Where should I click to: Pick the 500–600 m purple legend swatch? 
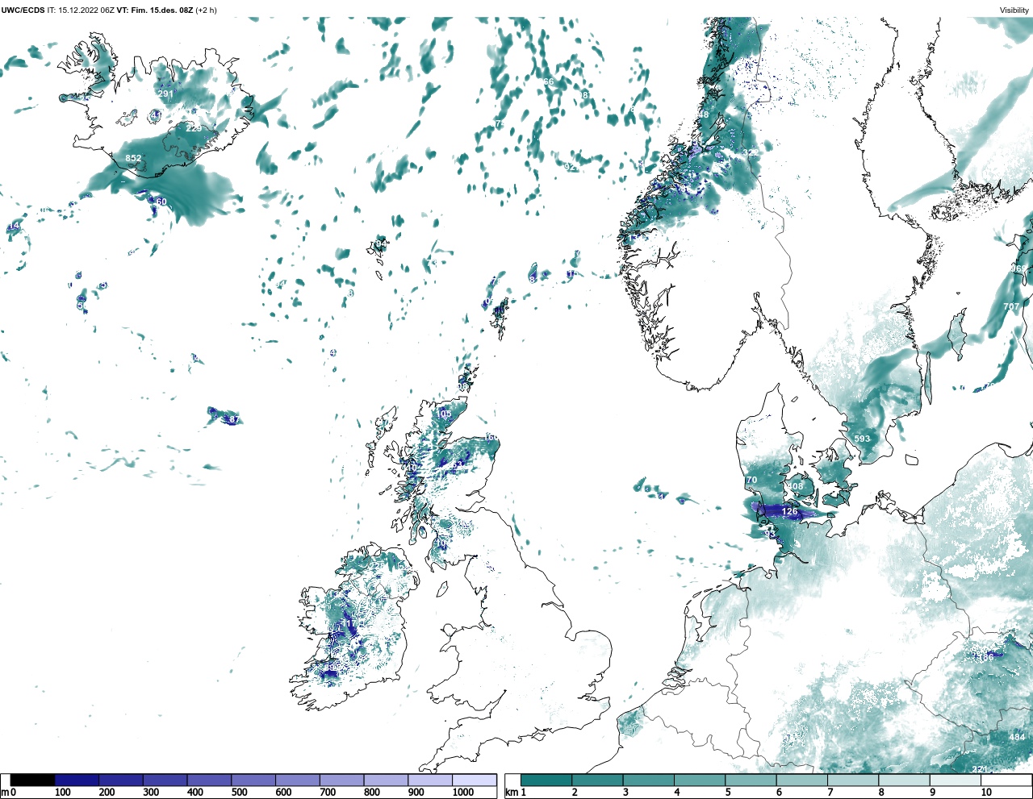coord(253,780)
